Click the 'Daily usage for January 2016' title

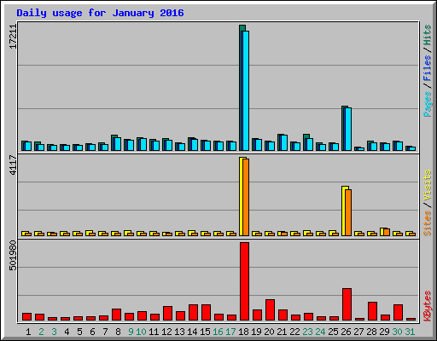[100, 13]
